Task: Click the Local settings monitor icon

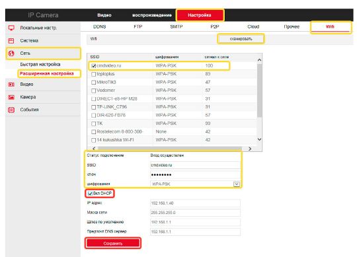Action: click(x=11, y=28)
